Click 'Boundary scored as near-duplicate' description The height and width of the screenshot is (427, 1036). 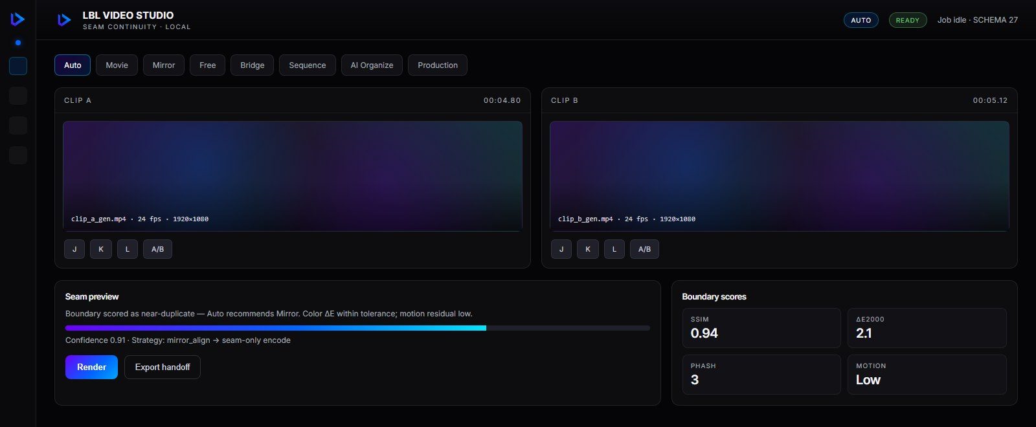[x=269, y=314]
